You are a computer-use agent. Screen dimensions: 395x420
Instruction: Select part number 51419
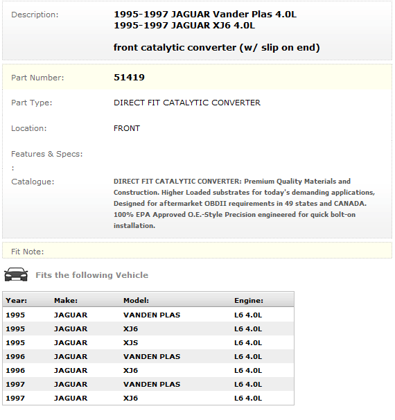click(x=129, y=78)
